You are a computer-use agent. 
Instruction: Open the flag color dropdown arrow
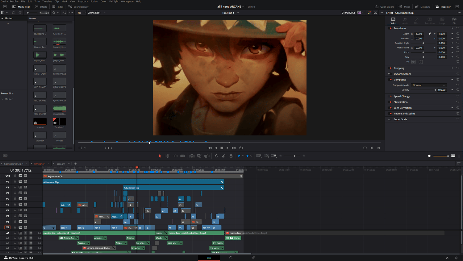coord(243,156)
